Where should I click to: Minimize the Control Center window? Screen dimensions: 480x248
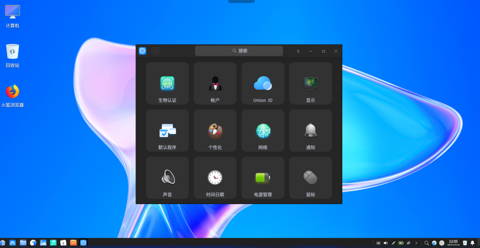pos(311,51)
